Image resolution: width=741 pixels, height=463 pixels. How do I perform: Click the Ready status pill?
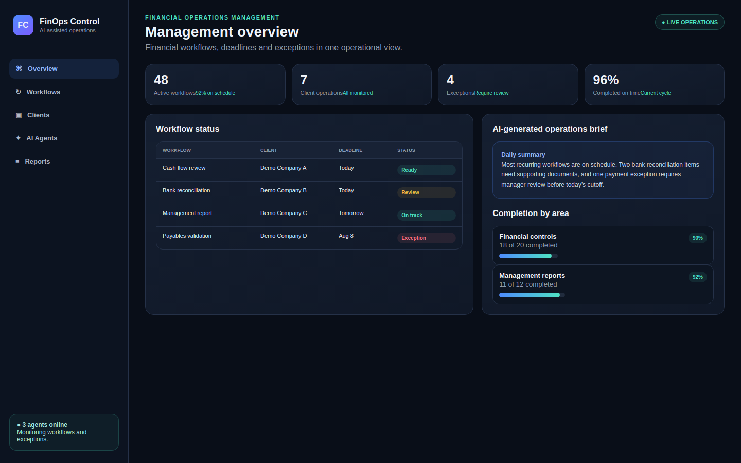coord(427,170)
